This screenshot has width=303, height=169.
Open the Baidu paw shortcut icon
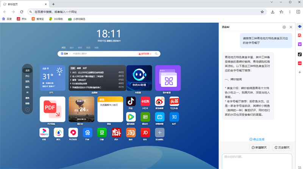(x=87, y=133)
